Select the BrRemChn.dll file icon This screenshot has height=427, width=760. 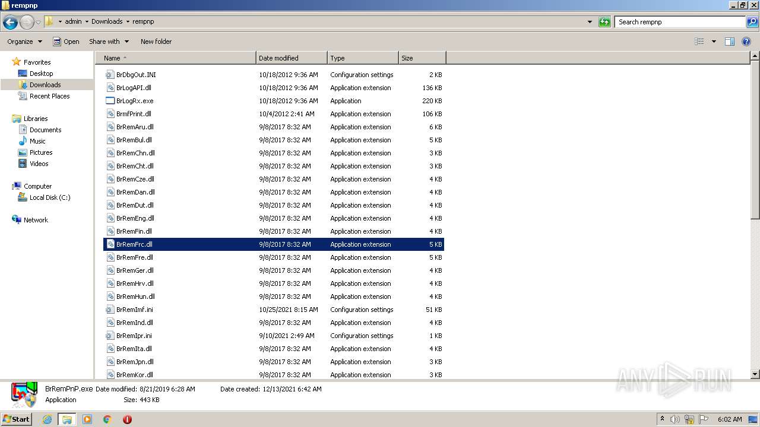coord(110,153)
